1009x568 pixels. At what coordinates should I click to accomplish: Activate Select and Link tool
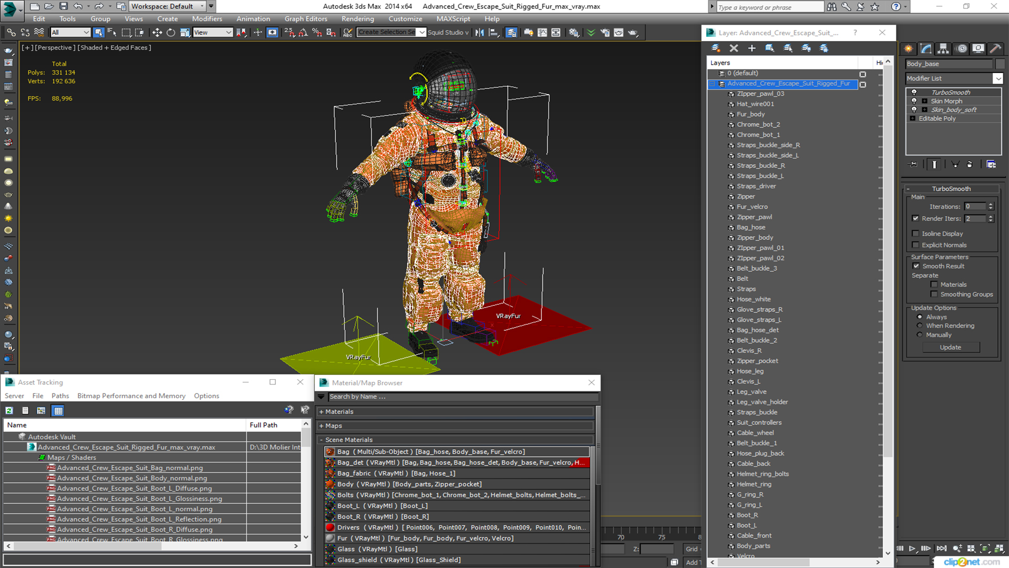(11, 33)
